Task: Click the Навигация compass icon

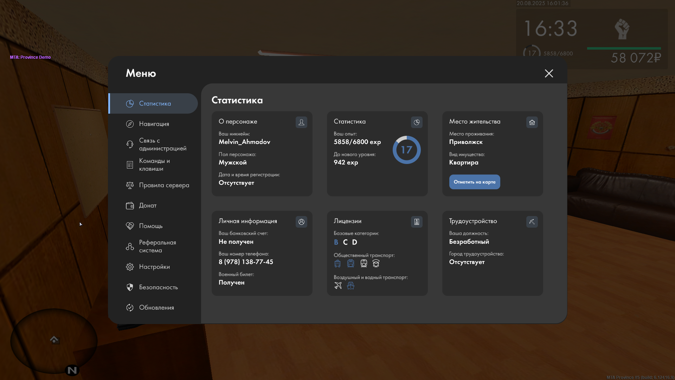Action: tap(130, 124)
